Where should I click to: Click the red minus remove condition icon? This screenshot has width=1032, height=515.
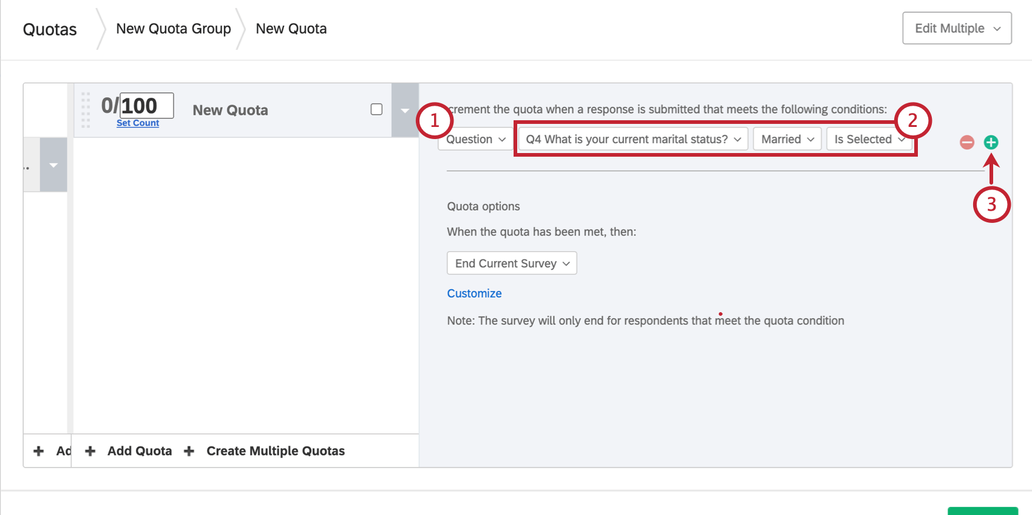(967, 142)
